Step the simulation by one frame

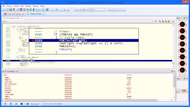[11, 104]
